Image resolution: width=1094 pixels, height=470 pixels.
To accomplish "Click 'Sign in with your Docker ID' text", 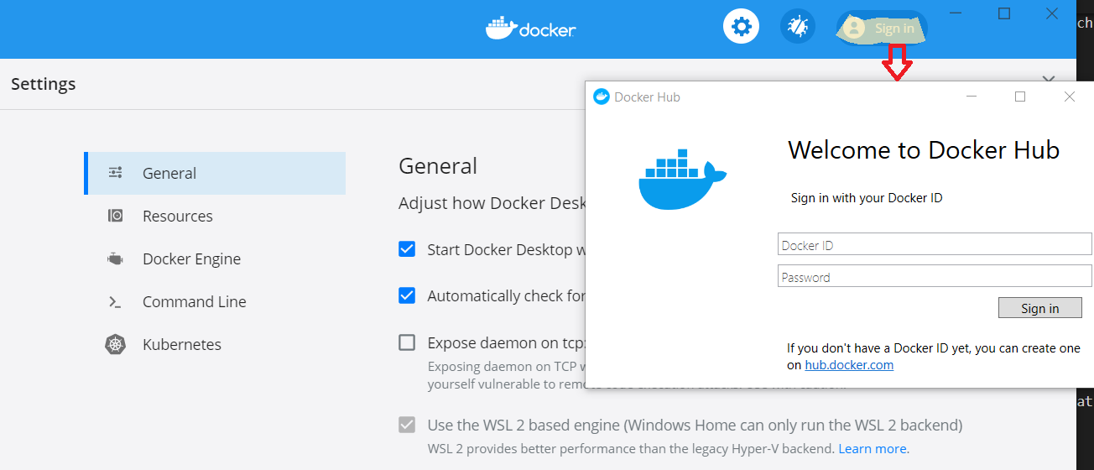I will [x=867, y=198].
